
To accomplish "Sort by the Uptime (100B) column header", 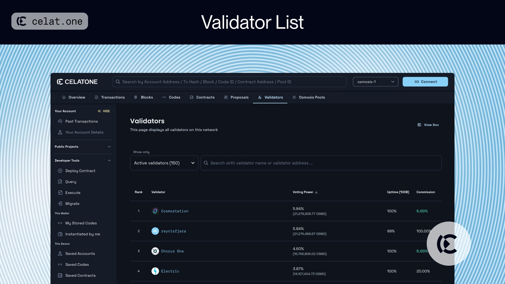I will pos(398,192).
